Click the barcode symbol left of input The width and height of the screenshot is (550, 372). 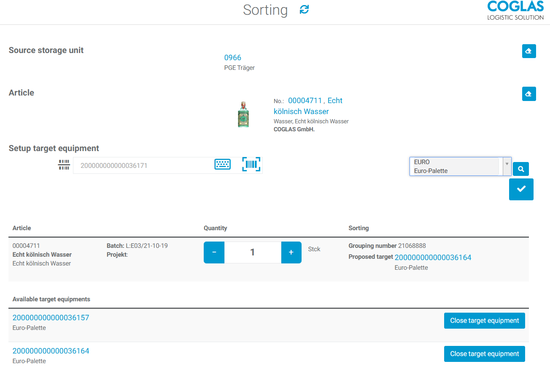tap(64, 165)
